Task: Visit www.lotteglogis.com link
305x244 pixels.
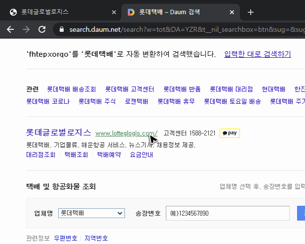Action: (127, 133)
